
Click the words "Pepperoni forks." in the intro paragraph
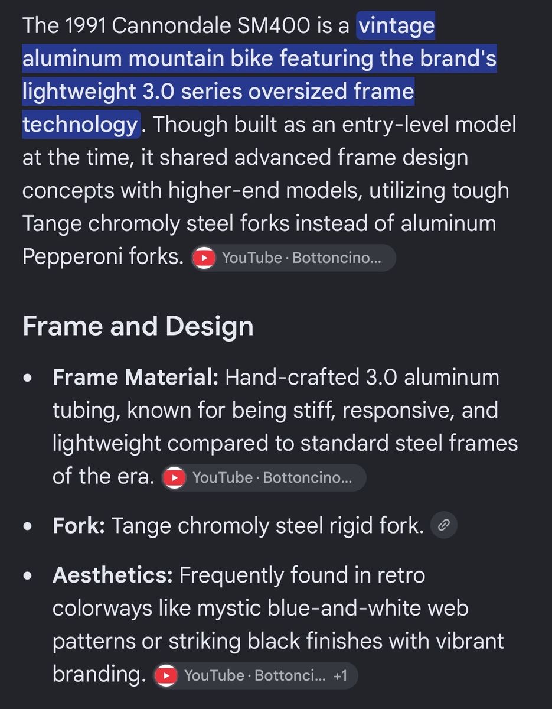click(103, 256)
